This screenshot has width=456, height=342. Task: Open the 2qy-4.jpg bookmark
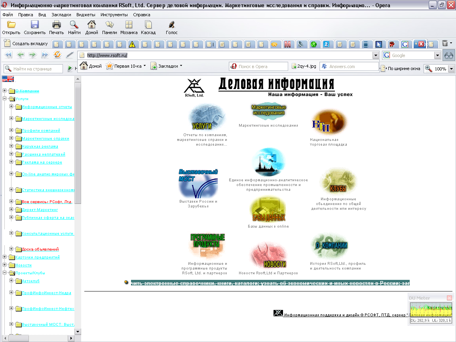click(304, 66)
